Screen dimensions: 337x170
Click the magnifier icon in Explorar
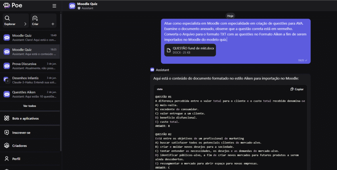7,18
